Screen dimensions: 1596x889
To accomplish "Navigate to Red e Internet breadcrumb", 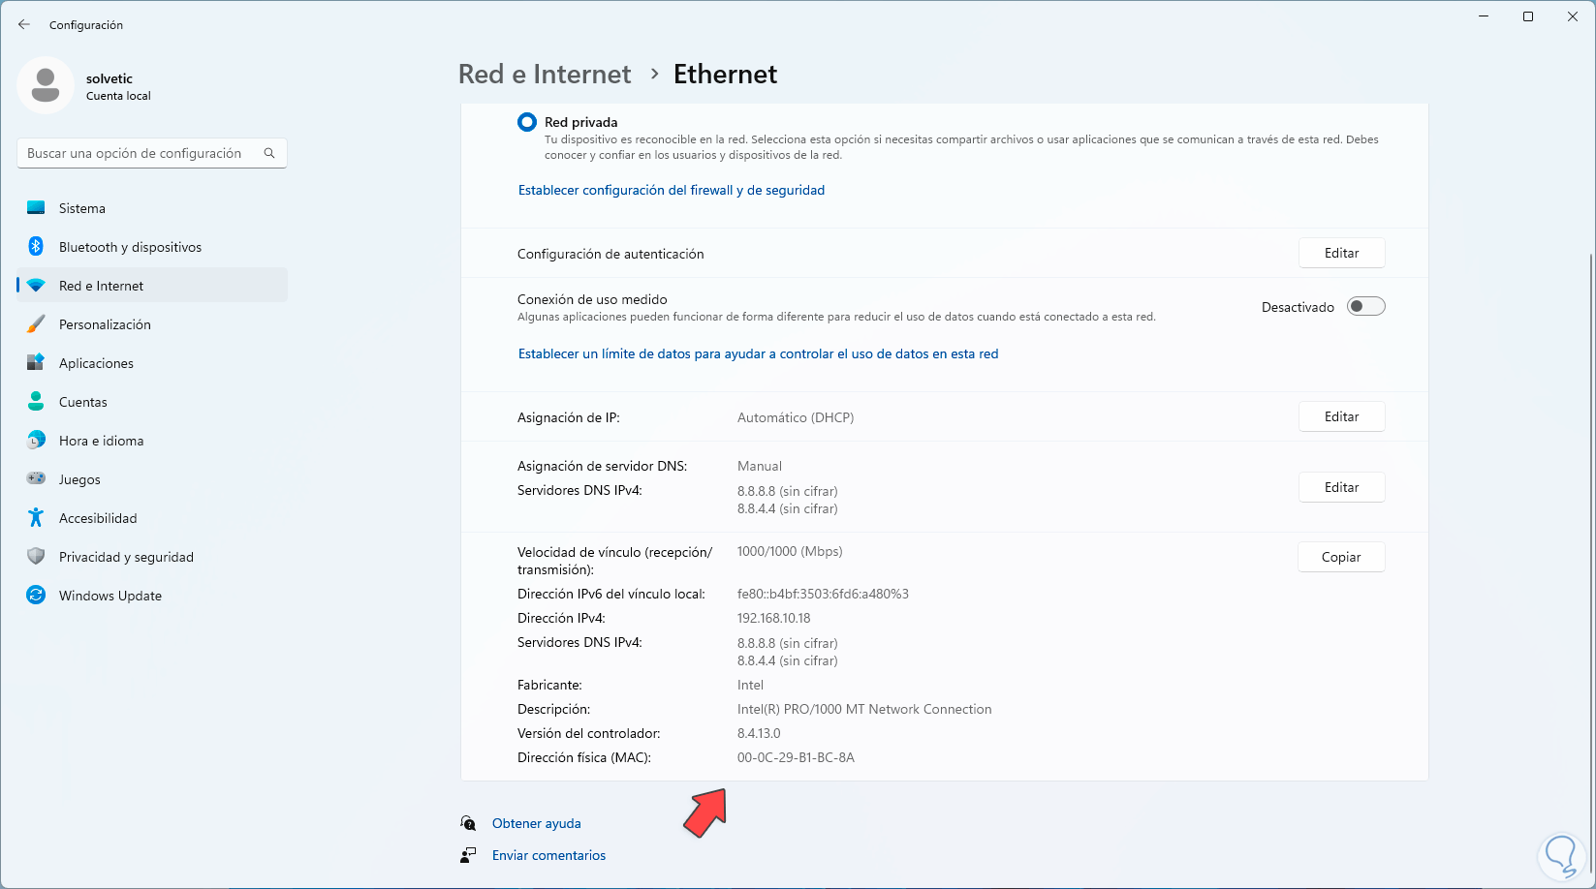I will (x=545, y=75).
